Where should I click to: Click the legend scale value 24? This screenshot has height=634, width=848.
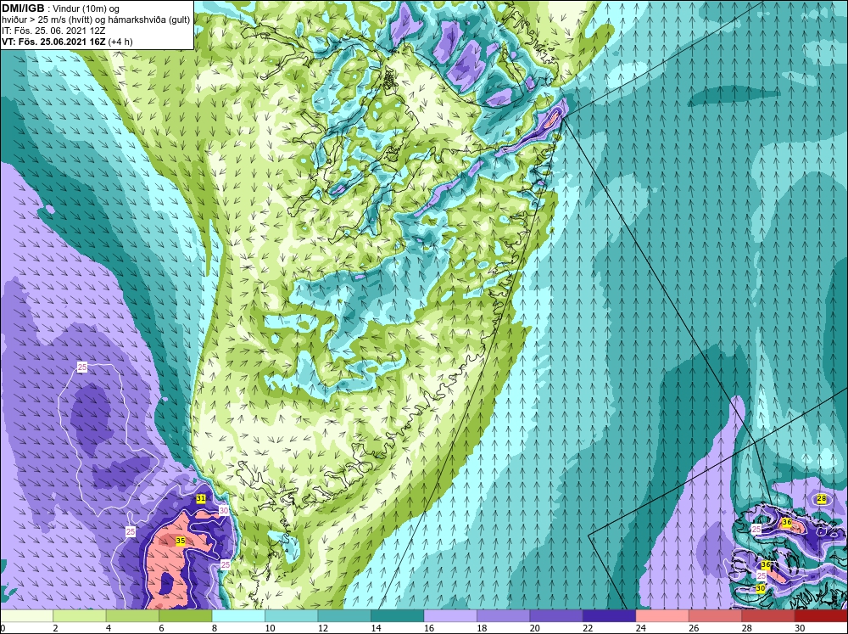641,628
